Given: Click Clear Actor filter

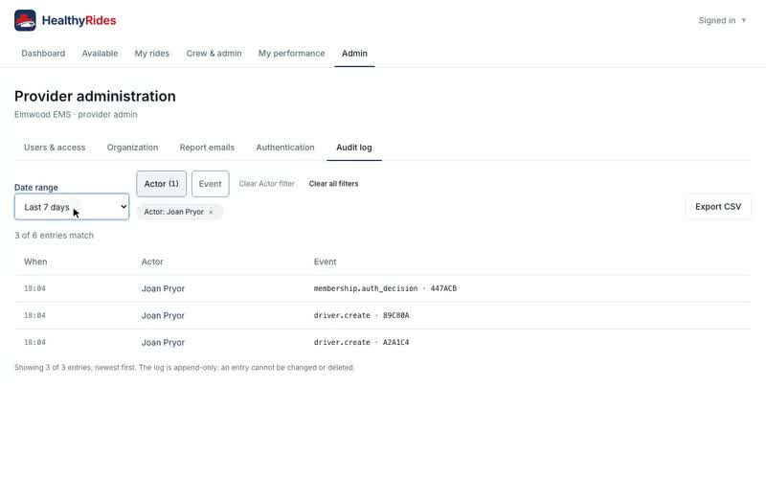Looking at the screenshot, I should tap(267, 184).
